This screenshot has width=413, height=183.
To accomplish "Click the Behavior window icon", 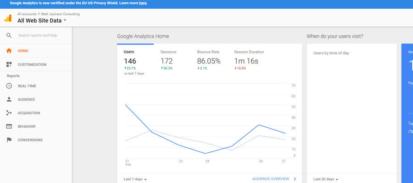I will coord(9,127).
